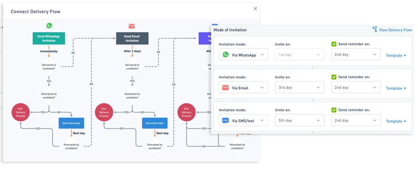Expand Template menu in the SMS/text row
This screenshot has width=418, height=170.
(396, 121)
